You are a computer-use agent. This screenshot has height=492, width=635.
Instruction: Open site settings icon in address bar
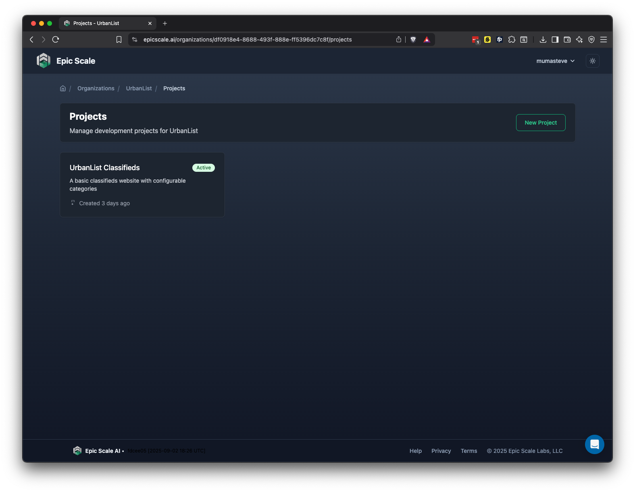[x=135, y=40]
